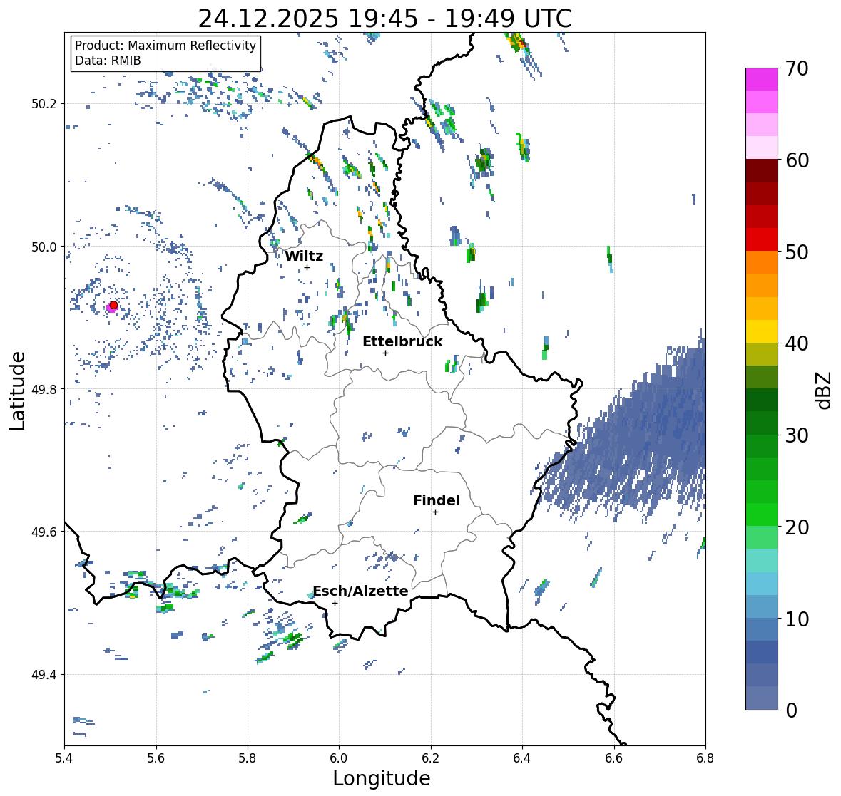Pick the bright red swatch just above the 50 tick
This screenshot has height=796, width=841.
coord(762,239)
